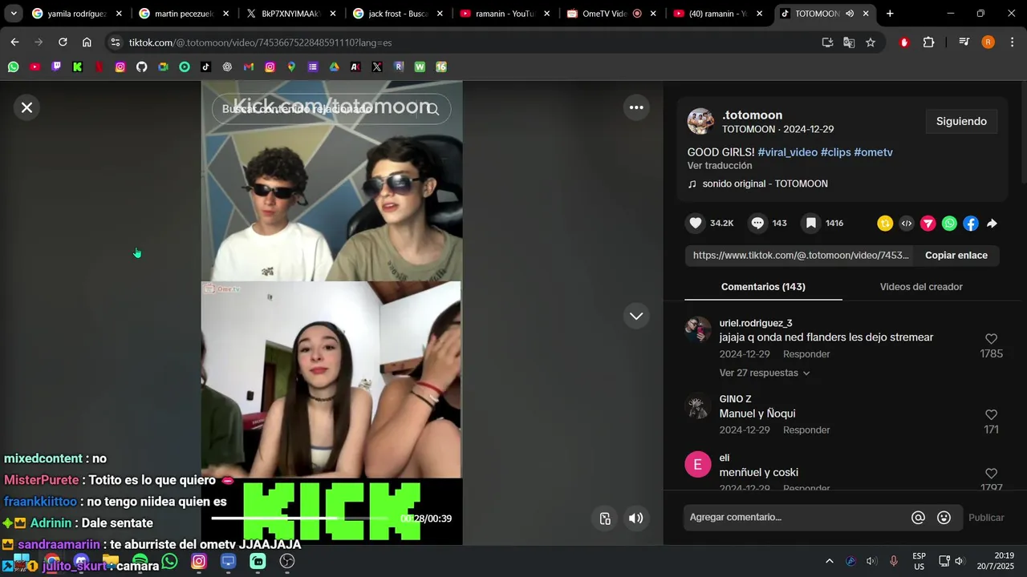The height and width of the screenshot is (577, 1027).
Task: Open a new Chrome tab
Action: 890,14
